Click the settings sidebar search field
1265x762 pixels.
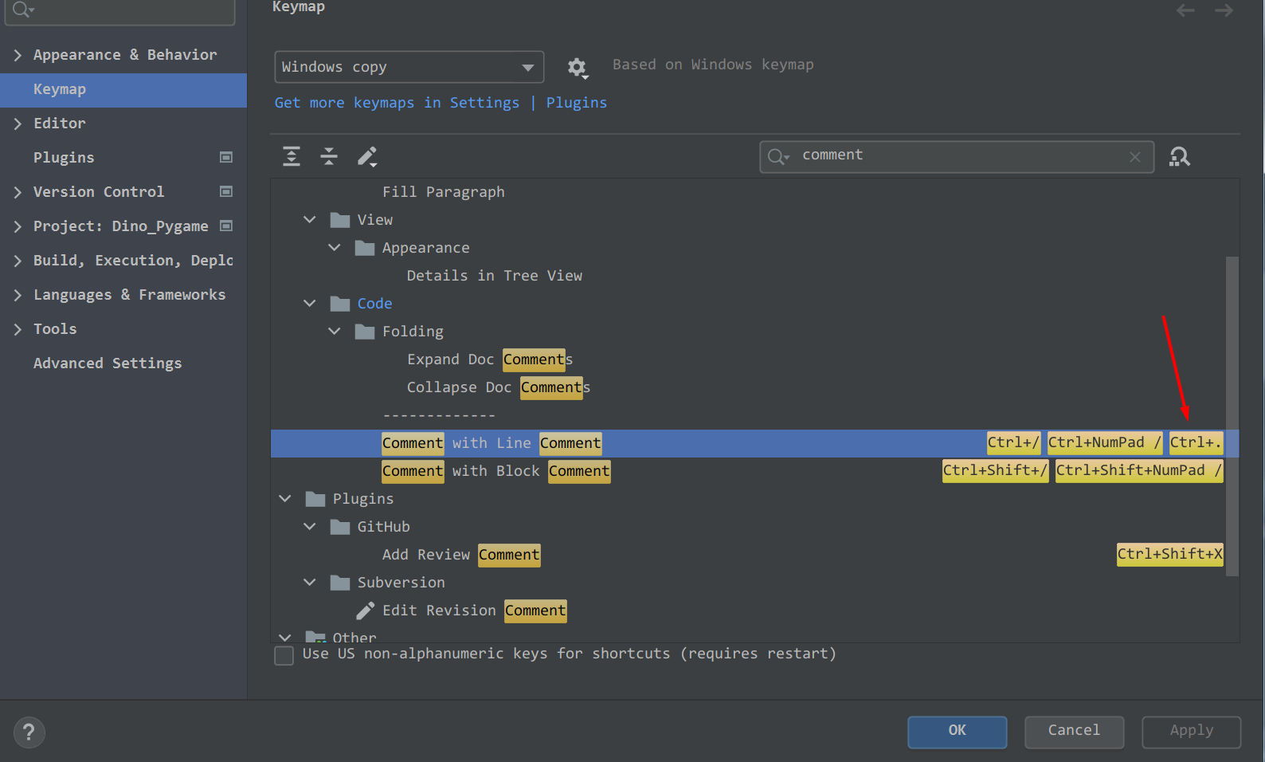pos(119,11)
